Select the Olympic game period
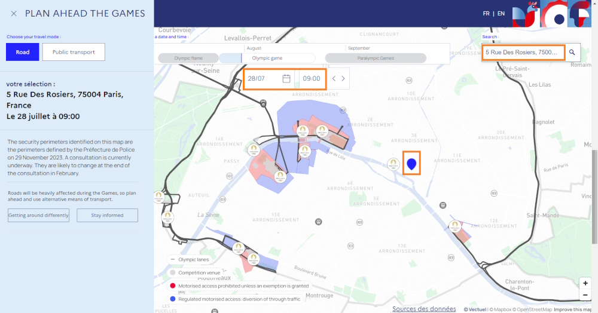598x313 pixels. click(x=267, y=59)
